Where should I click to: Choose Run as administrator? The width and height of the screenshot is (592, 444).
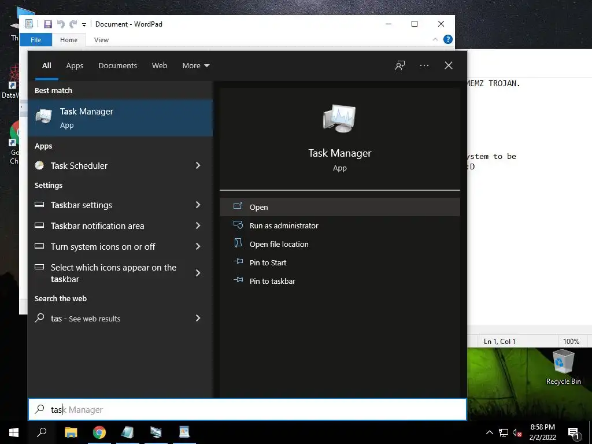click(x=339, y=225)
